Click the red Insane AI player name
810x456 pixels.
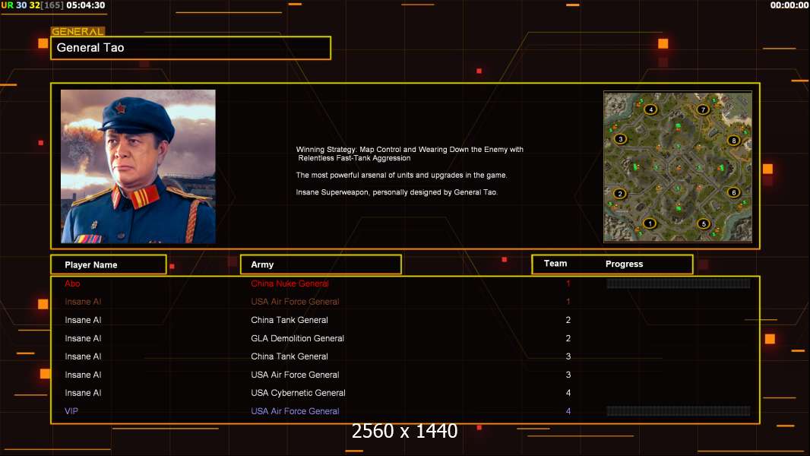pyautogui.click(x=83, y=302)
